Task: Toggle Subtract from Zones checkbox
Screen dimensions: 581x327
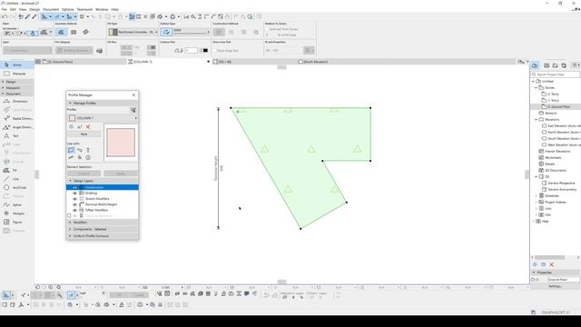Action: tap(267, 29)
